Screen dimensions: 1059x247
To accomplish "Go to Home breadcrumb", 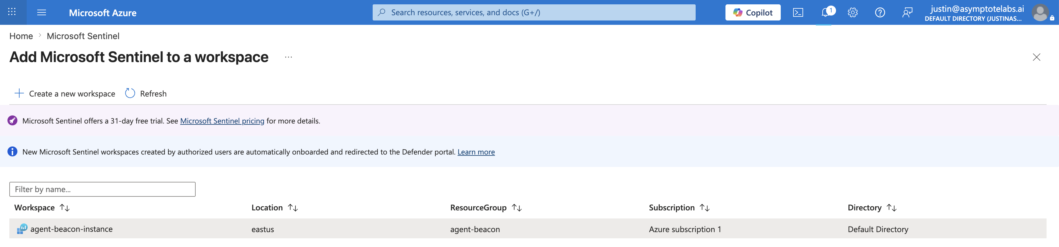I will tap(21, 36).
